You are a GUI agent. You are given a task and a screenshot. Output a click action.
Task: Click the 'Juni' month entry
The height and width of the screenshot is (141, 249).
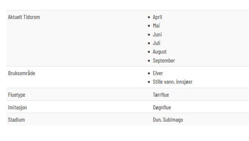(x=157, y=35)
